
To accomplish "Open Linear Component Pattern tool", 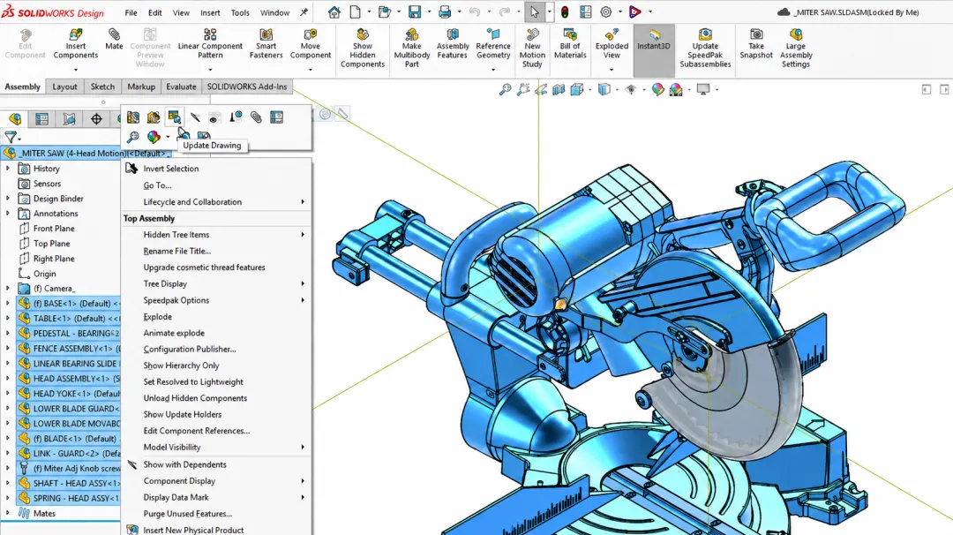I will [210, 44].
